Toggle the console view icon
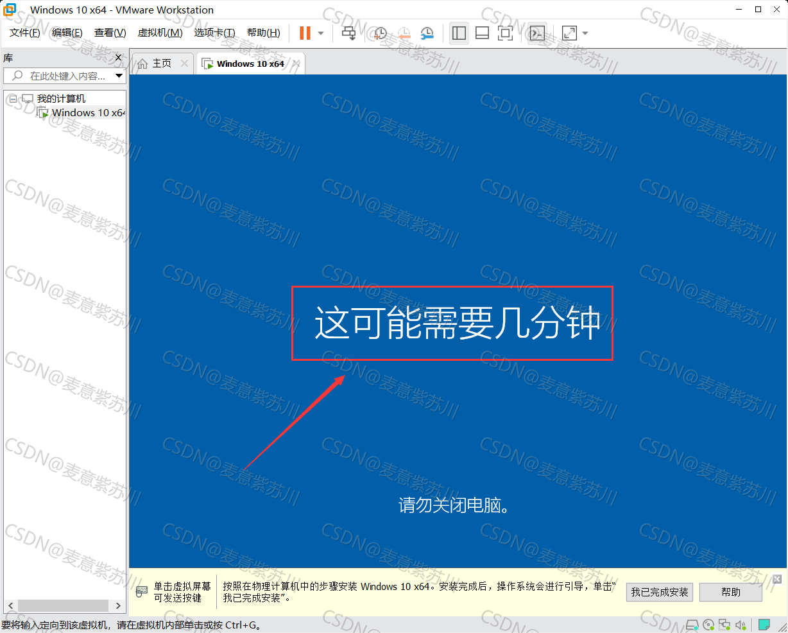The image size is (788, 633). click(537, 33)
